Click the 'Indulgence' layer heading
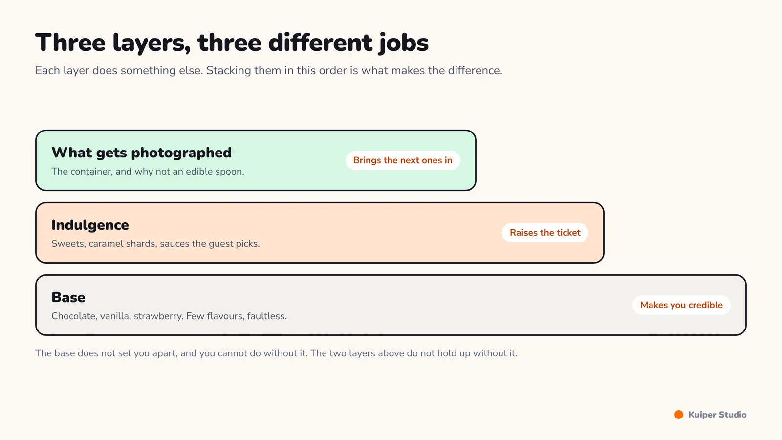This screenshot has width=782, height=440. point(90,225)
